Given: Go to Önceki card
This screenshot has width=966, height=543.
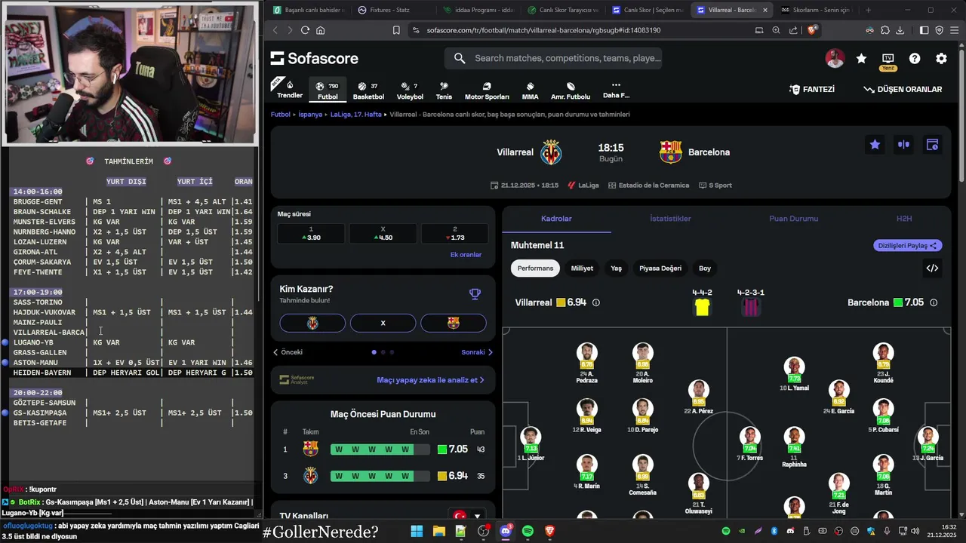Looking at the screenshot, I should click(288, 352).
